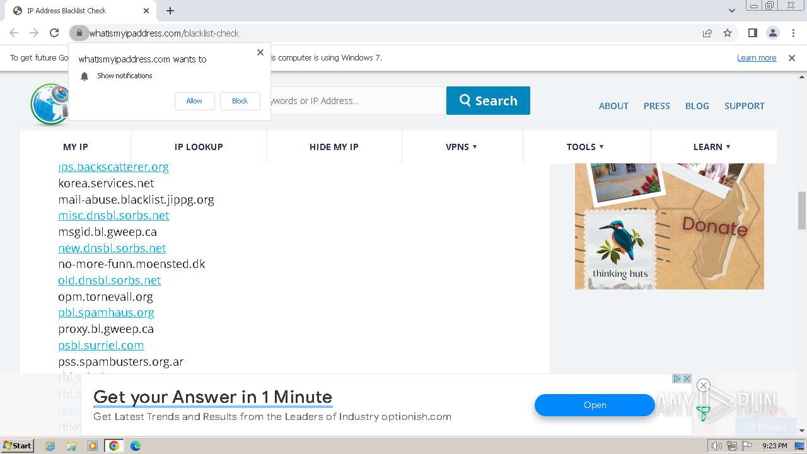
Task: Open the Chrome three-dot menu
Action: [792, 33]
